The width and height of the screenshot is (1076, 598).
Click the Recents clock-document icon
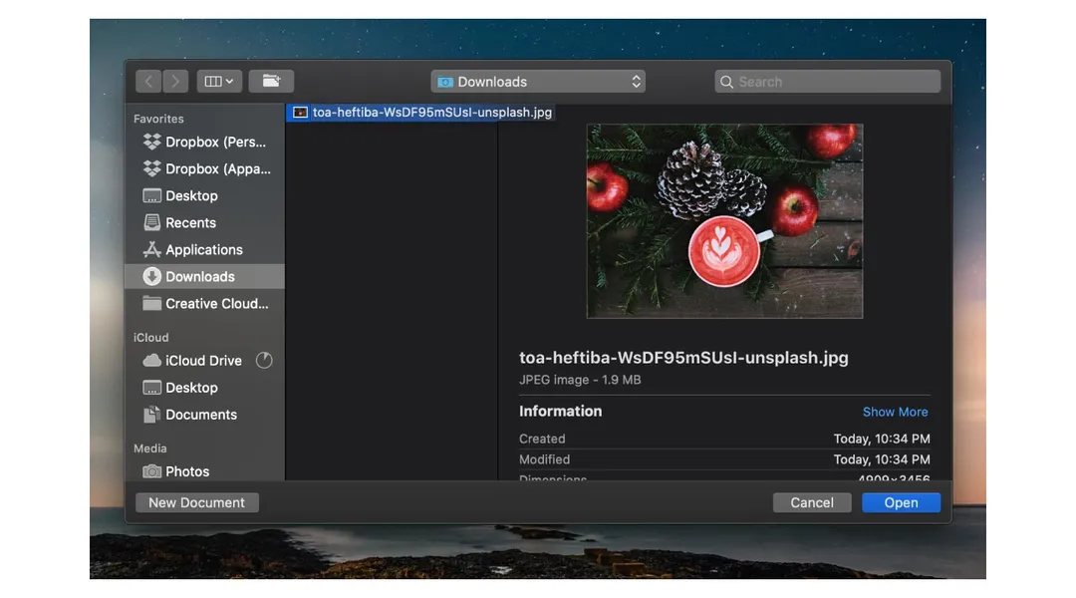point(151,222)
